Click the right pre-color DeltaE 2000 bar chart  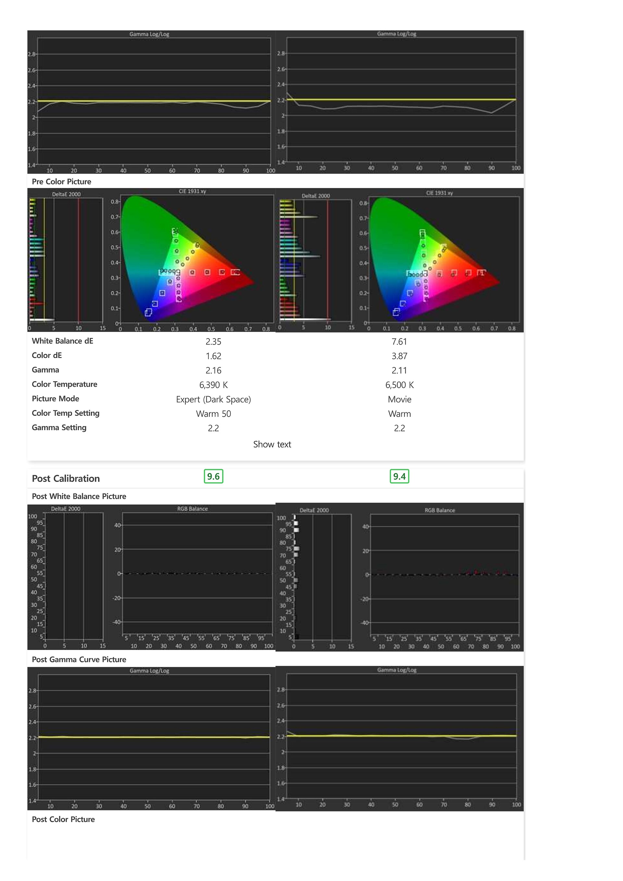315,260
